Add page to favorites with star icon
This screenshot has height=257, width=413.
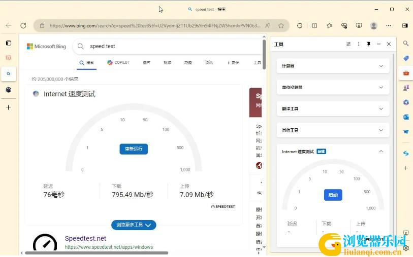coord(281,25)
